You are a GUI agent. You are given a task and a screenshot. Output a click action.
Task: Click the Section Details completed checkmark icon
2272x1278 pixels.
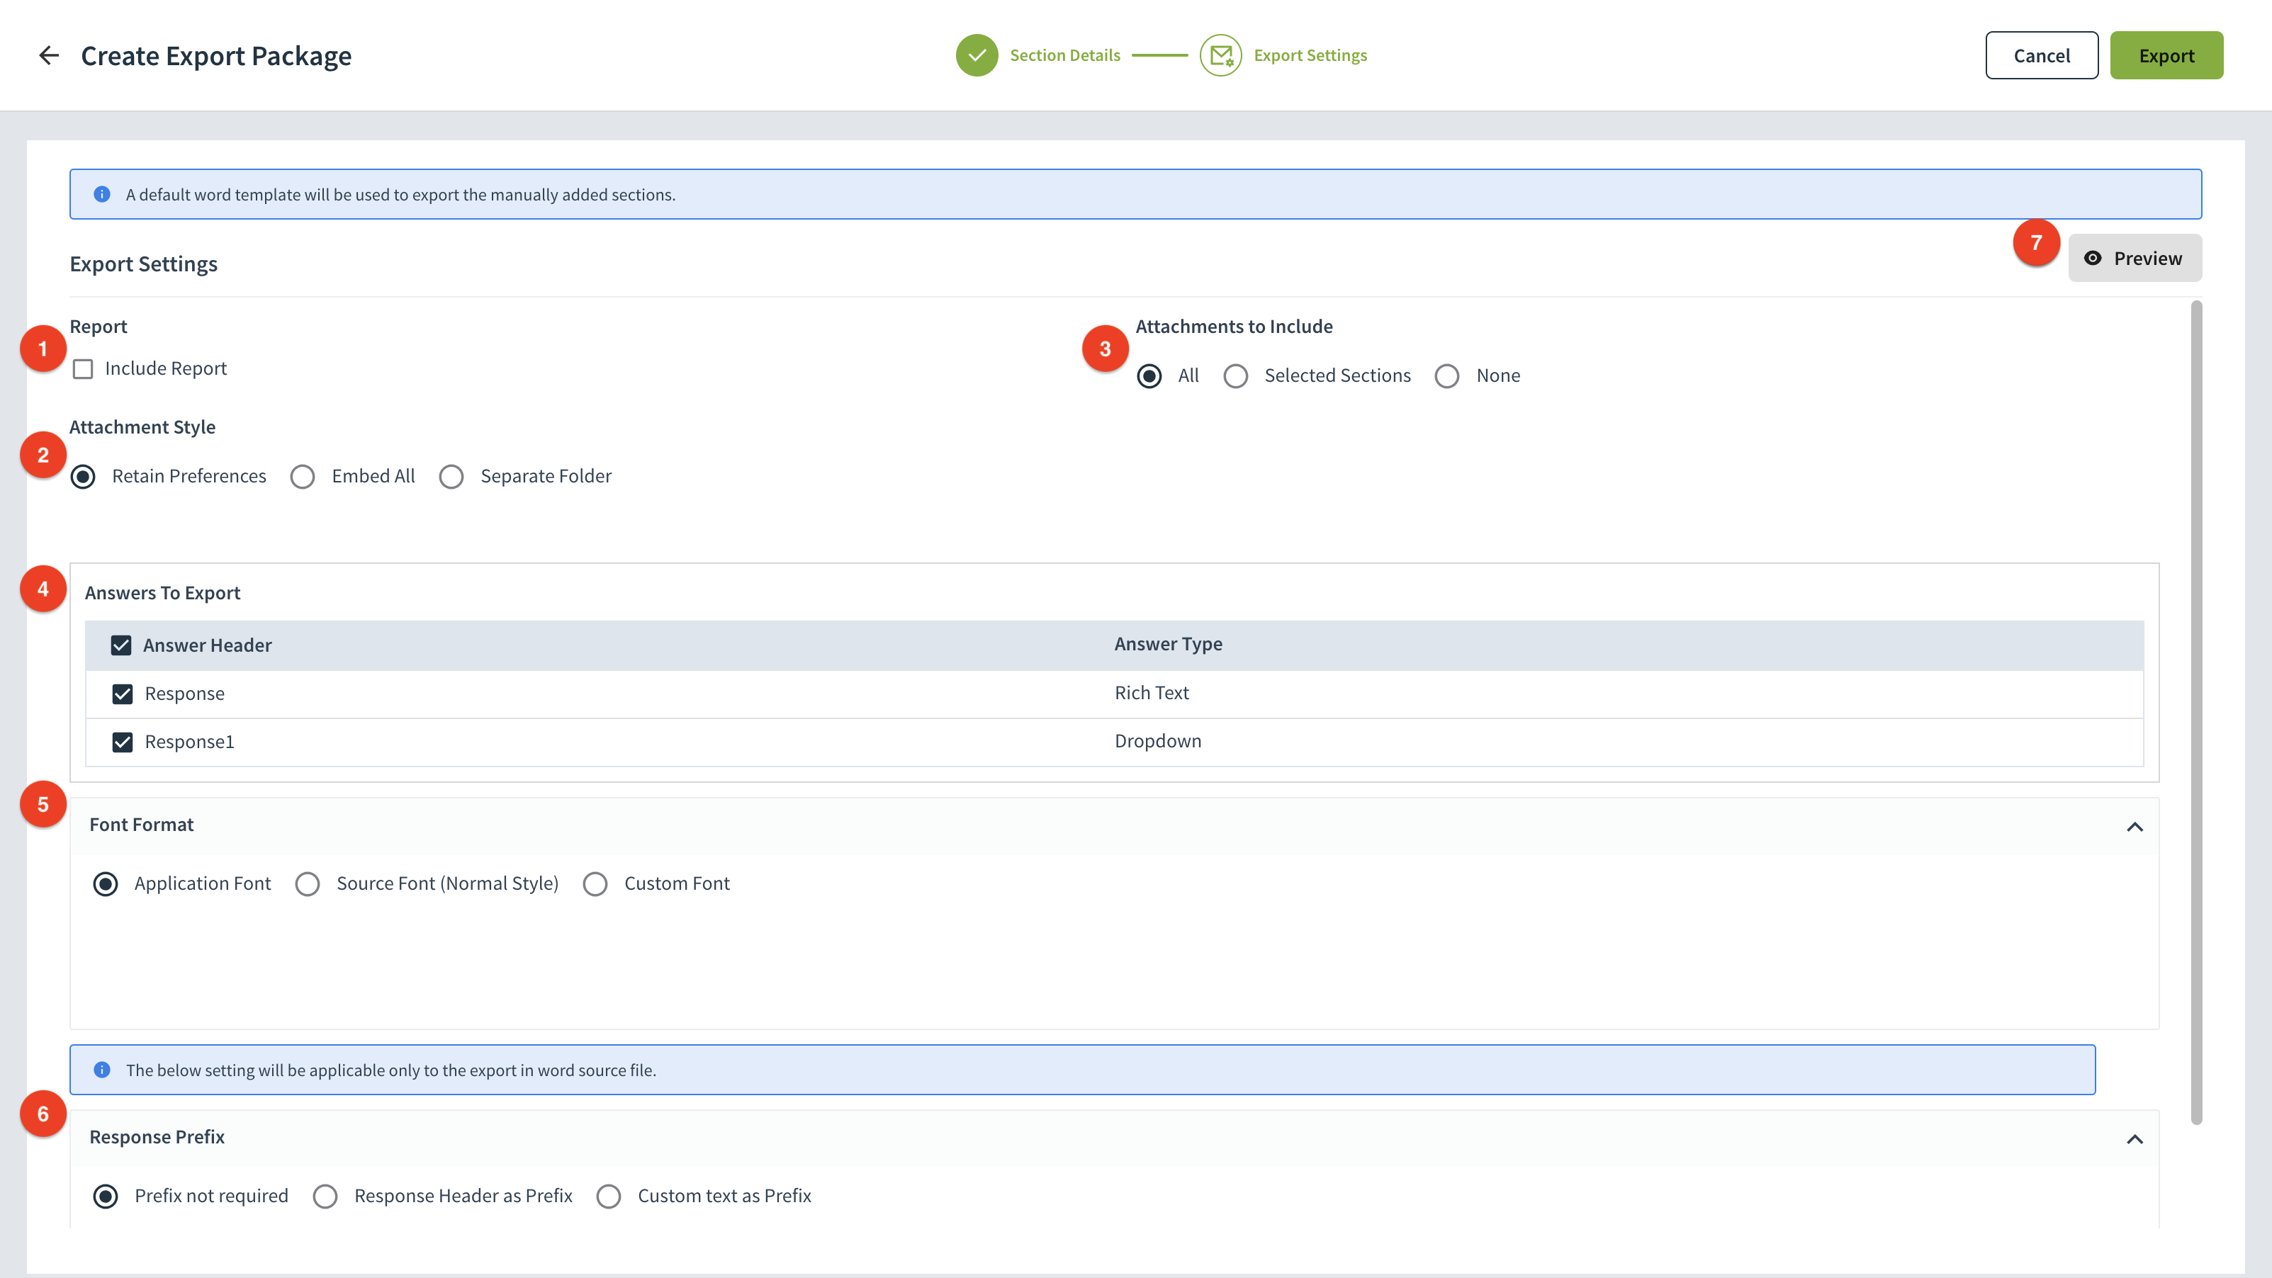pos(977,55)
